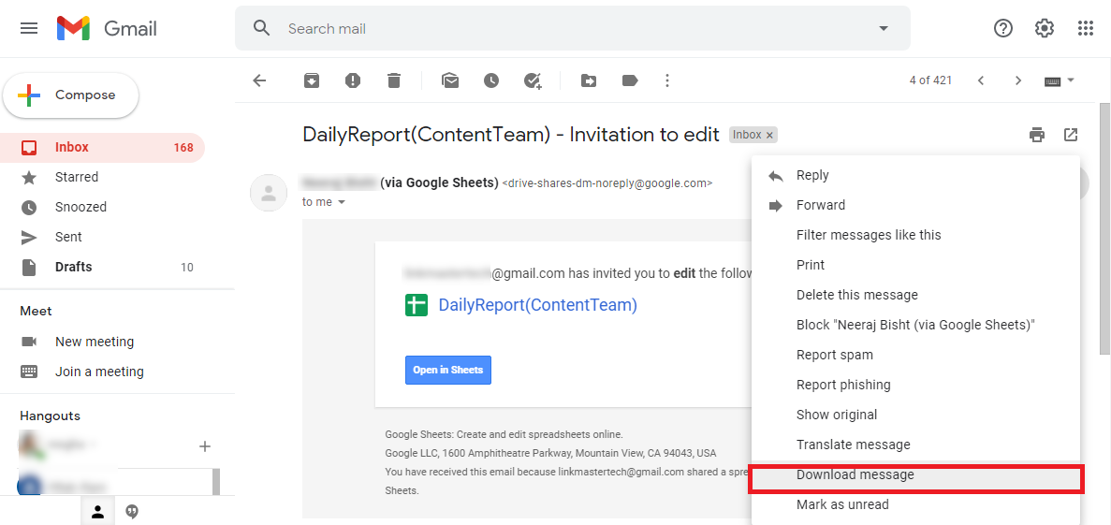This screenshot has height=525, width=1111.
Task: Select Translate message menu entry
Action: click(x=915, y=445)
